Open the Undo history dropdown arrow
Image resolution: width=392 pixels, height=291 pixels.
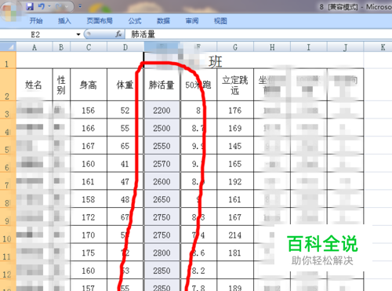click(49, 6)
